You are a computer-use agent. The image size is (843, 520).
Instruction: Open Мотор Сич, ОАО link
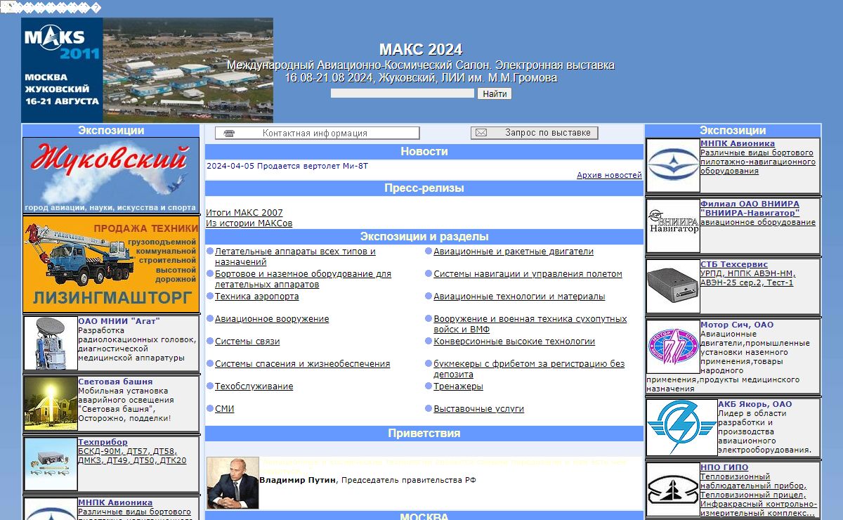tap(737, 325)
